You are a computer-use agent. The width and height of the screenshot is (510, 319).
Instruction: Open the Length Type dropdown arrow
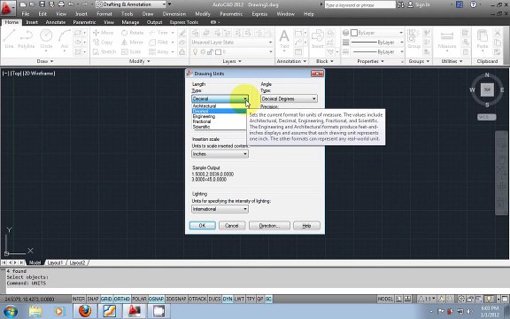[245, 98]
